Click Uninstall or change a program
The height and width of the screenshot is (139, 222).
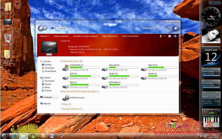coord(85,36)
